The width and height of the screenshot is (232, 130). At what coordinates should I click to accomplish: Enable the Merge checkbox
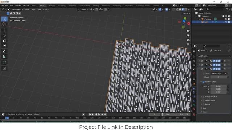[204, 104]
